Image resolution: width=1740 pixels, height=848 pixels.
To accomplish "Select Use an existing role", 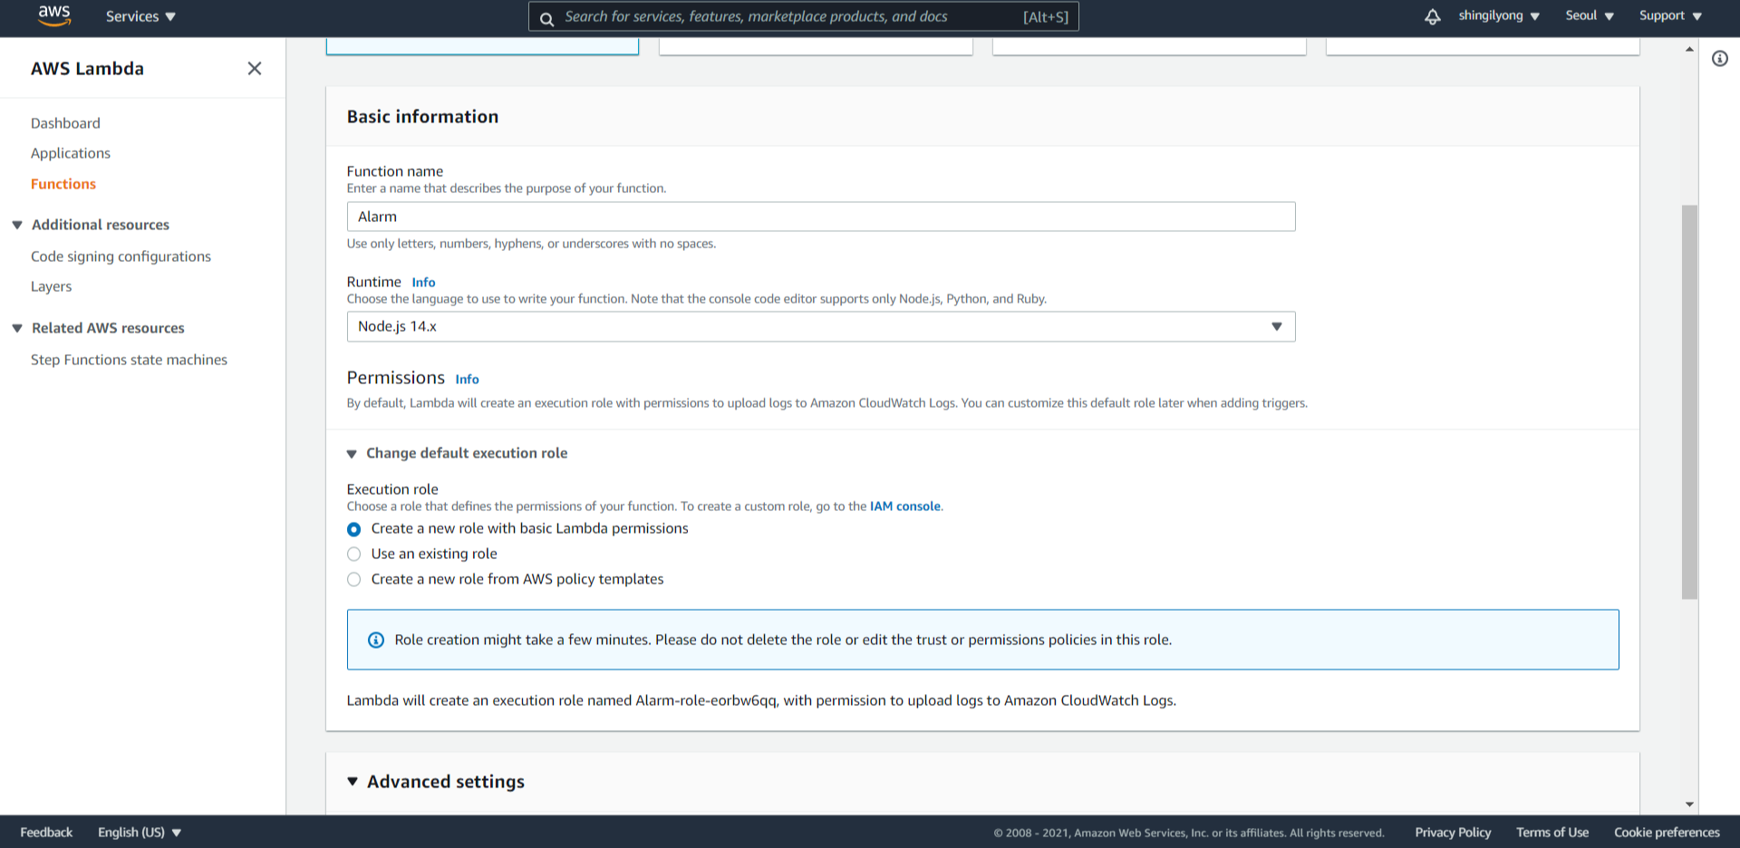I will [x=354, y=554].
